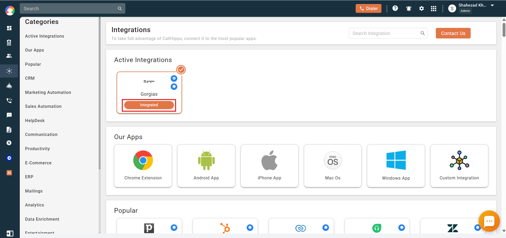Click info icon on HubSpot card
This screenshot has height=238, width=506.
250,227
